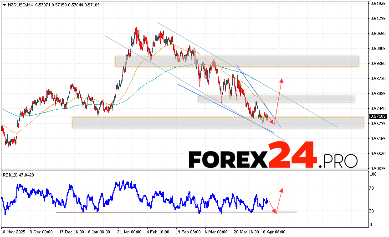Click the red upward arrowhead on price chart
This screenshot has height=237, width=389.
[x=282, y=81]
